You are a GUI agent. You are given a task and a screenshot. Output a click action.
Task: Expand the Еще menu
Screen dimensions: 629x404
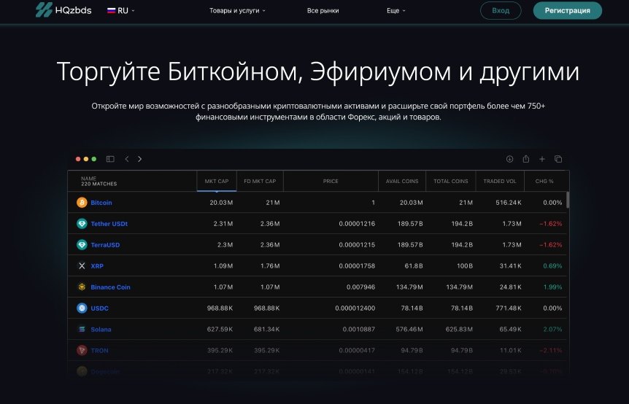[396, 10]
